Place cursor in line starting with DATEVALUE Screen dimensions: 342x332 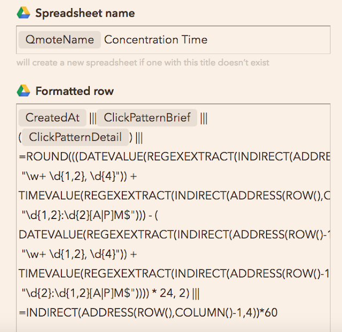pyautogui.click(x=174, y=235)
